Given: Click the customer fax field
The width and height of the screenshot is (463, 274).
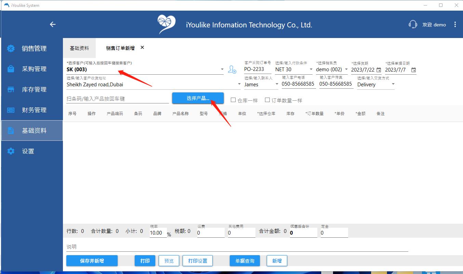Looking at the screenshot, I should click(x=336, y=84).
